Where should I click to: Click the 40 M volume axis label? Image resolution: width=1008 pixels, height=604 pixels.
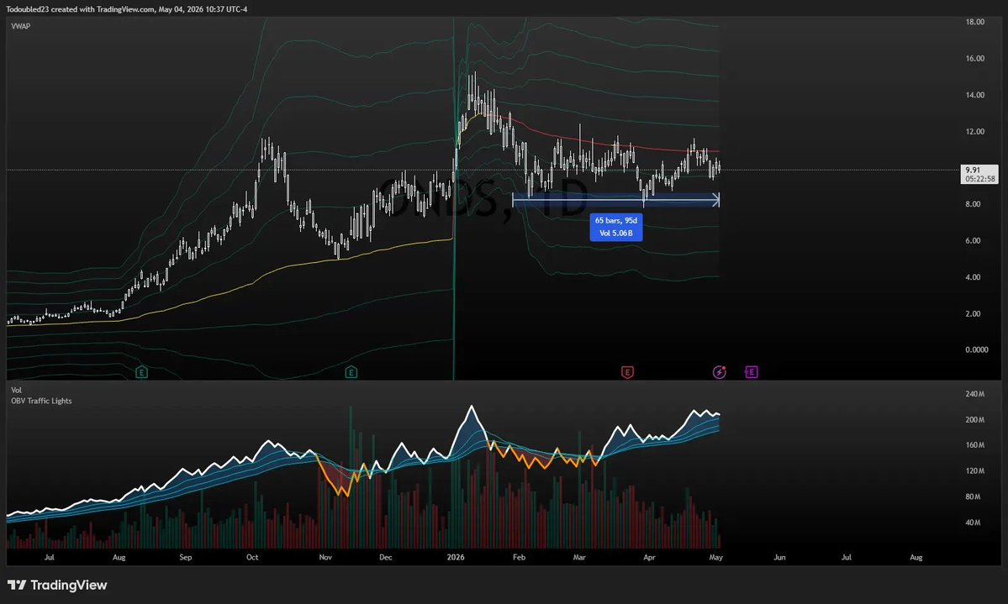point(973,523)
